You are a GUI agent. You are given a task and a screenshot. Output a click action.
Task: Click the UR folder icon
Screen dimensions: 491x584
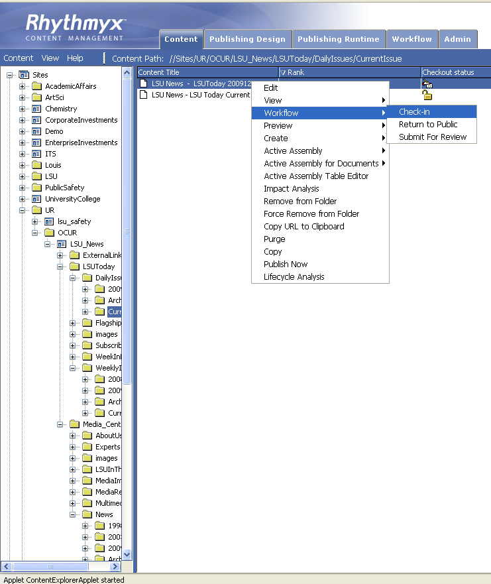tap(36, 210)
